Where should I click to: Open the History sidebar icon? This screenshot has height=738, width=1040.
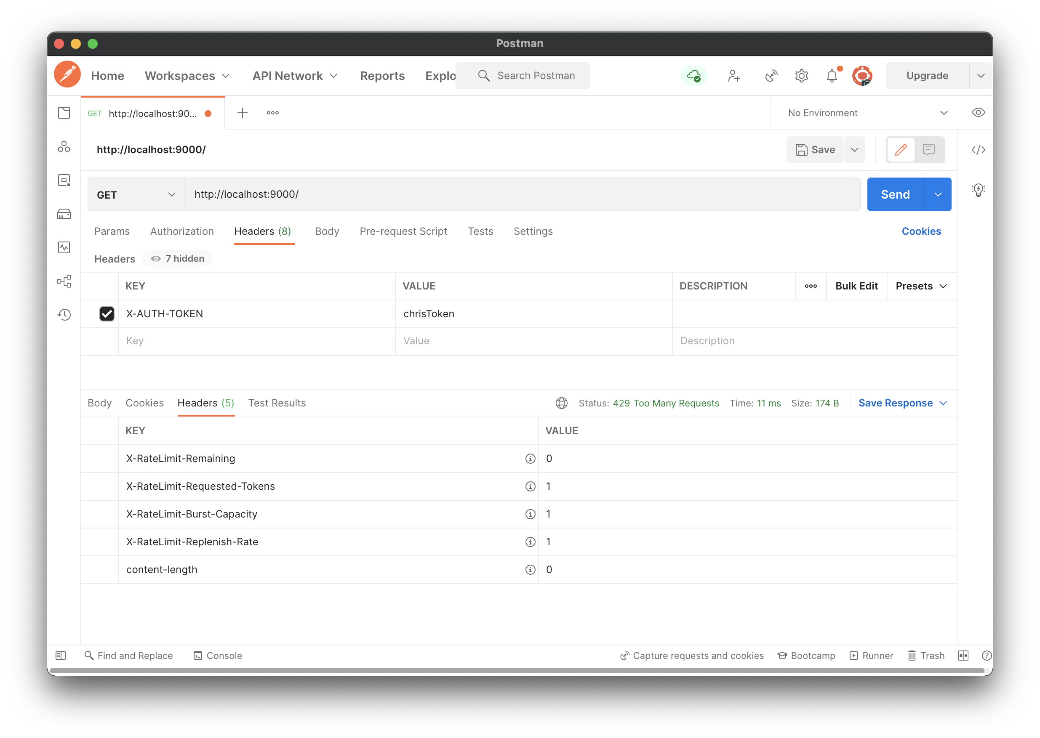point(64,314)
